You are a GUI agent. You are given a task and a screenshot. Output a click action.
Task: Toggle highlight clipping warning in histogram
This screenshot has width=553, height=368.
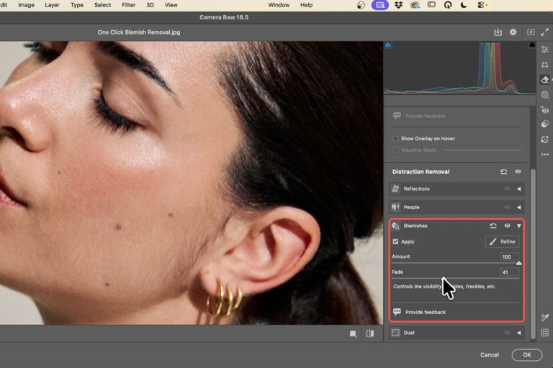[x=532, y=45]
